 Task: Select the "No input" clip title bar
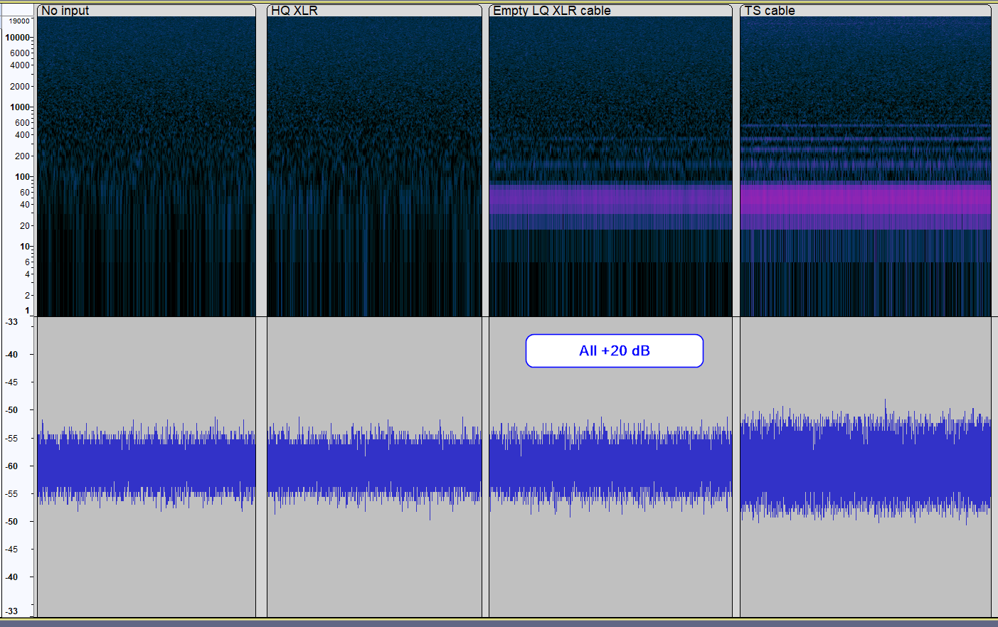click(x=146, y=11)
